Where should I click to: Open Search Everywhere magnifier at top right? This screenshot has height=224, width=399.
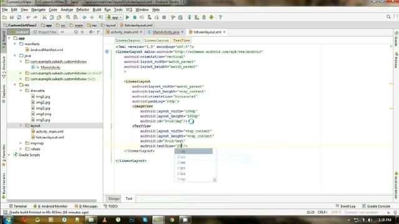pos(388,17)
